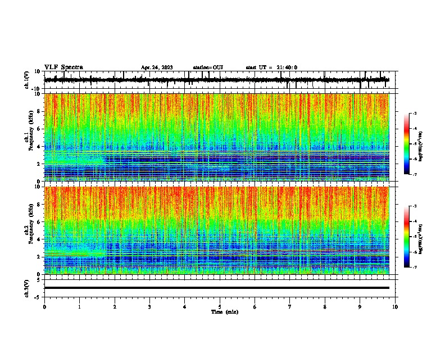Image resolution: width=445 pixels, height=344 pixels.
Task: Click the "6" kHz tick on ch.1 spectrogram axis
Action: click(x=39, y=129)
